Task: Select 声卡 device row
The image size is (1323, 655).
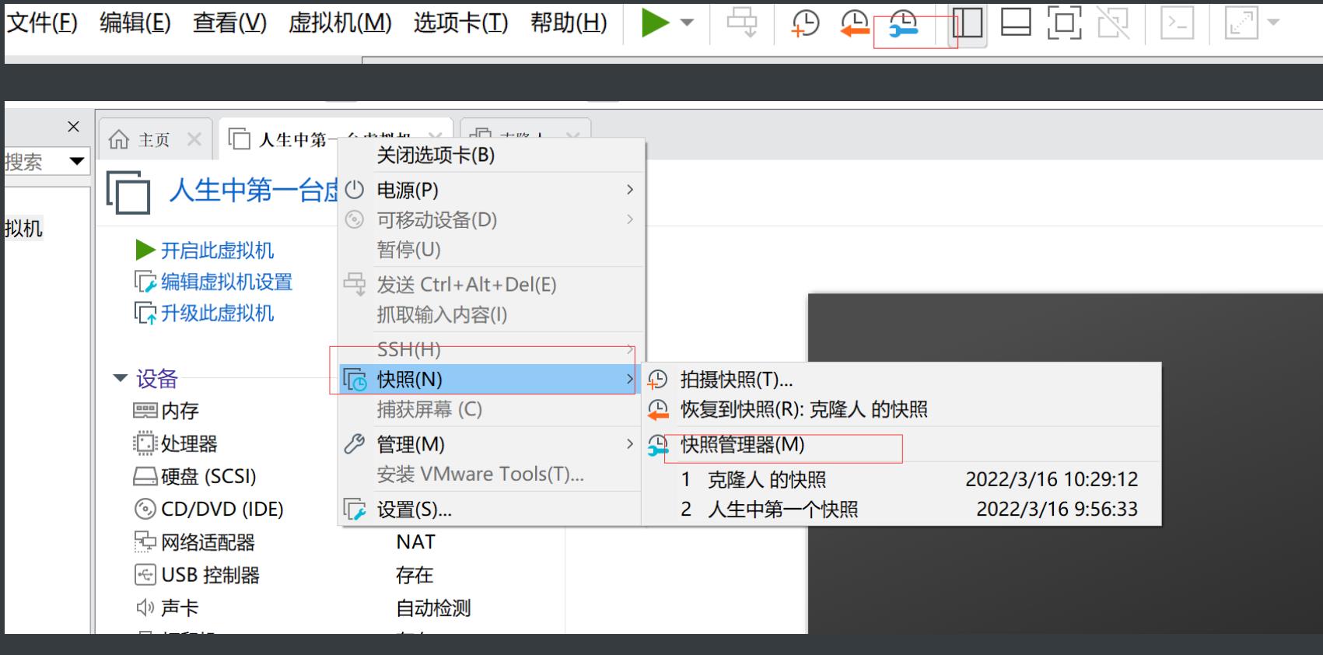Action: pos(167,608)
